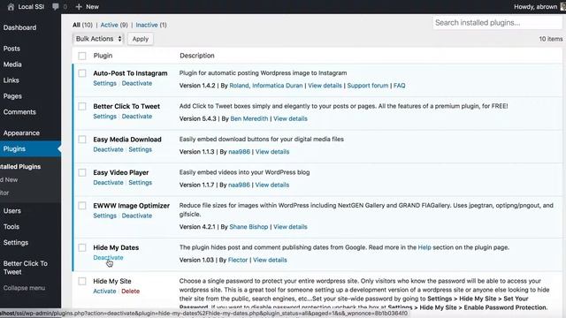Open author link Roland, Informatica Duran
Viewport: 566px width, 318px height.
[266, 86]
